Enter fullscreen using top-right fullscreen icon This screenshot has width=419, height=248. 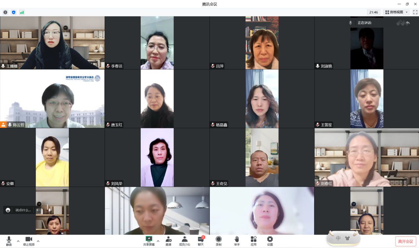click(x=415, y=12)
